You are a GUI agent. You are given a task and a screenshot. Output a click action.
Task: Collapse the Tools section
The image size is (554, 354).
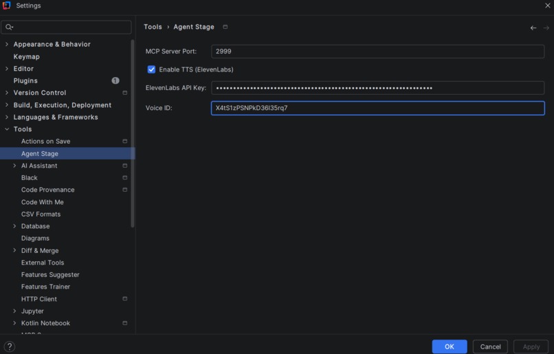coord(7,129)
